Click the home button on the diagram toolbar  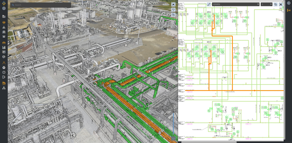point(281,4)
